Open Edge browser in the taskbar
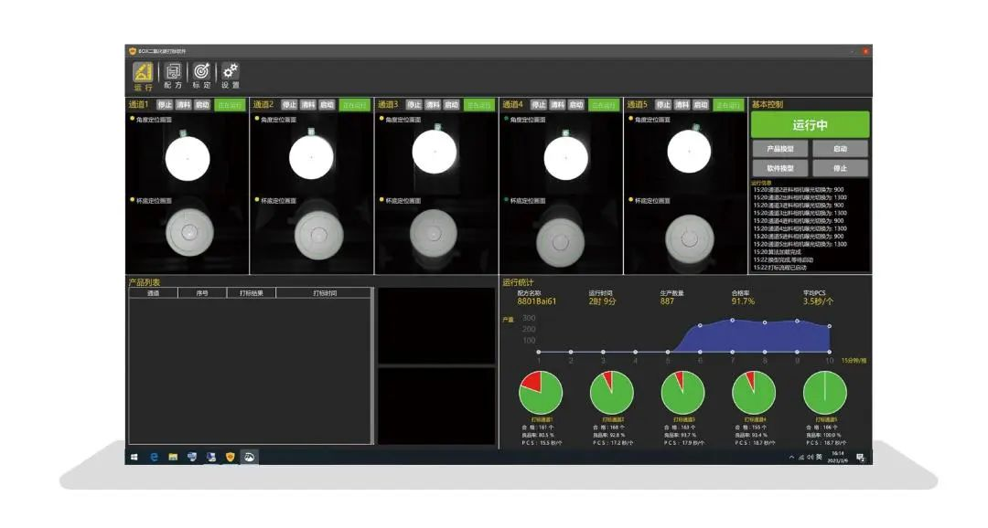Image resolution: width=988 pixels, height=528 pixels. point(154,457)
